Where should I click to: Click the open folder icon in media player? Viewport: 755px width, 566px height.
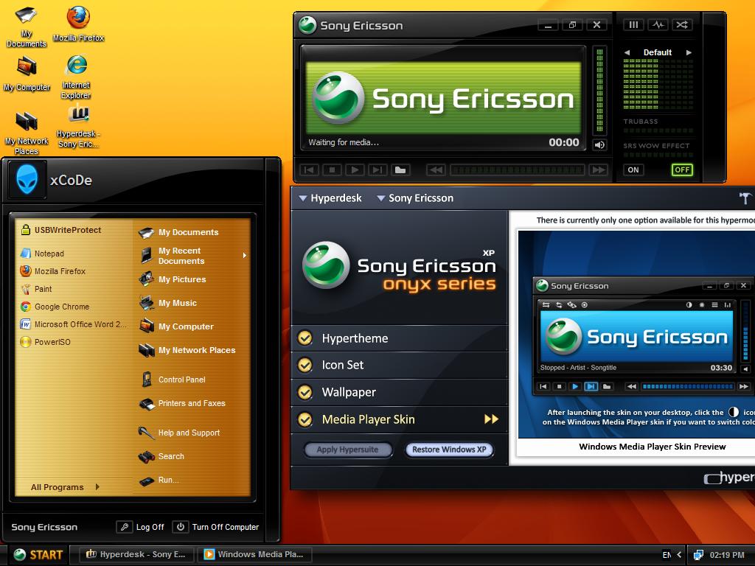coord(400,170)
